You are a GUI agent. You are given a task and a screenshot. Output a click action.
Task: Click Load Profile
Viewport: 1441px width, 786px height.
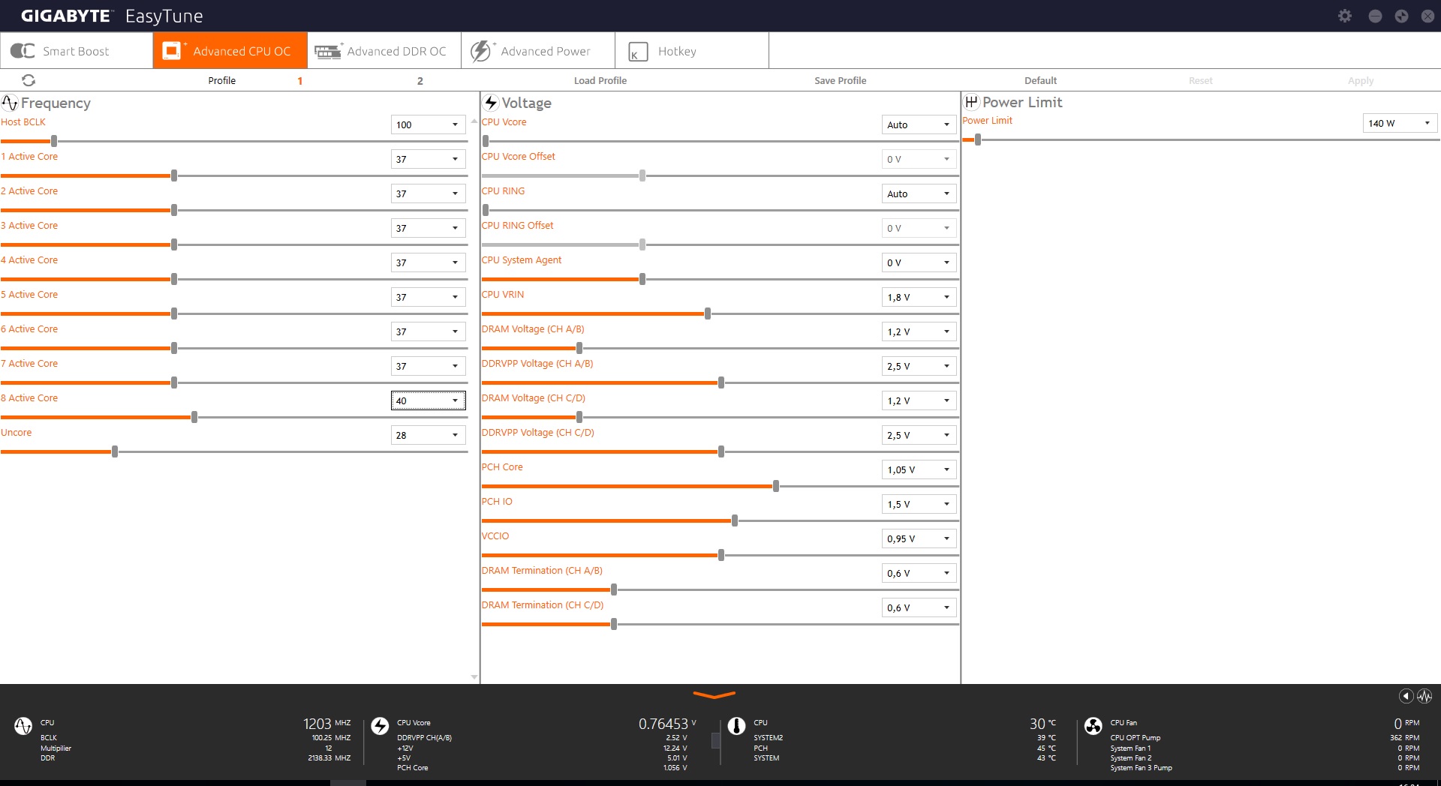click(x=600, y=80)
